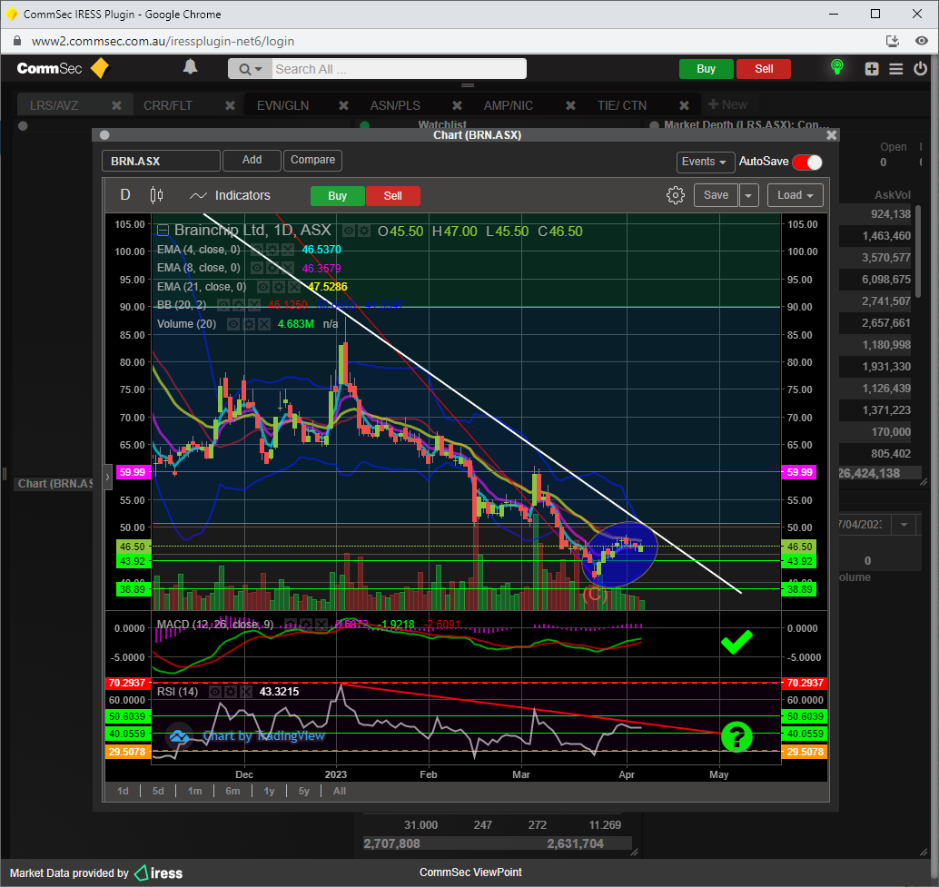Image resolution: width=939 pixels, height=887 pixels.
Task: Open the Save options arrow
Action: [x=748, y=195]
